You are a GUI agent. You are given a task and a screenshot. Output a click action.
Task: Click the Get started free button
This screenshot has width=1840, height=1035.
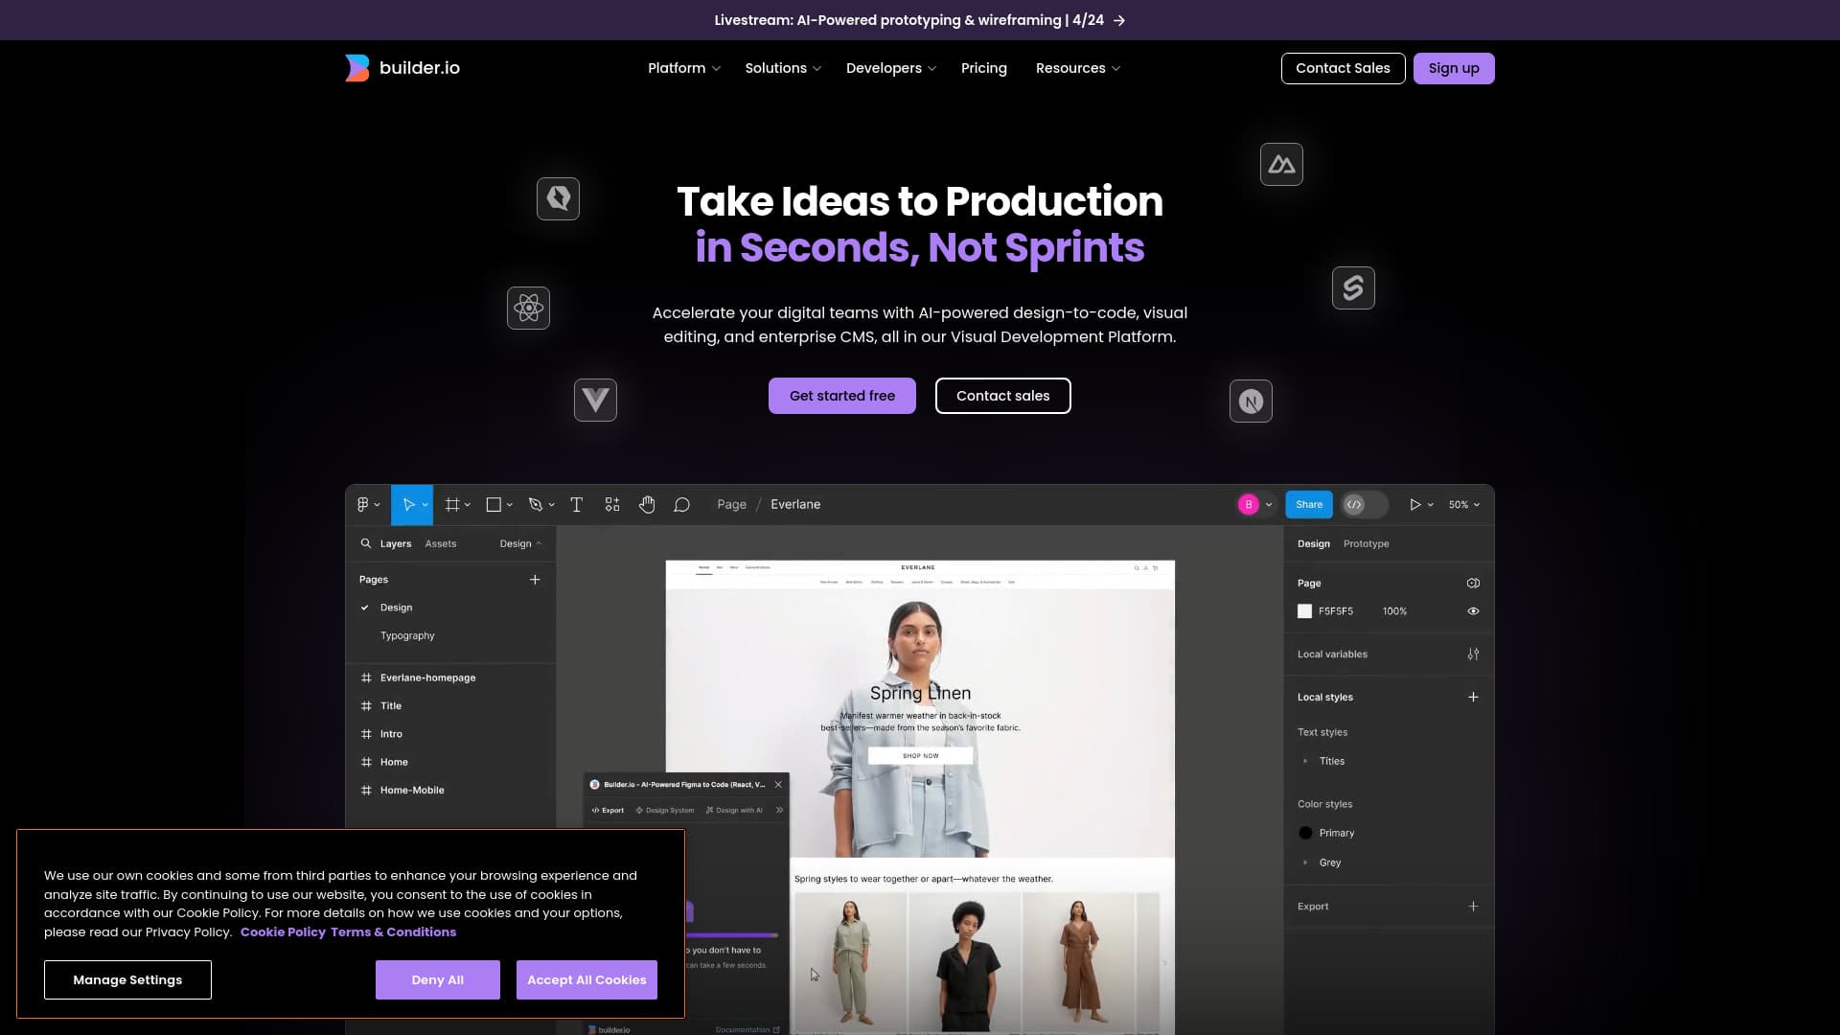click(841, 395)
